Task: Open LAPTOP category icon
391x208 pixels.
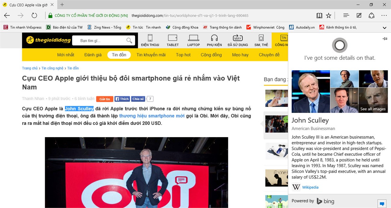Action: pos(193,40)
